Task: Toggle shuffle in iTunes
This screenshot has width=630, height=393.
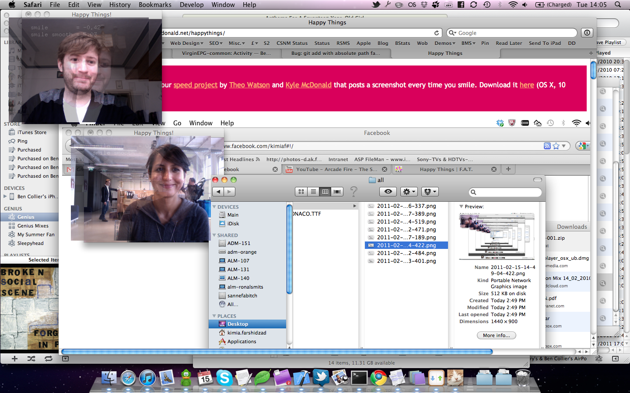Action: (31, 359)
